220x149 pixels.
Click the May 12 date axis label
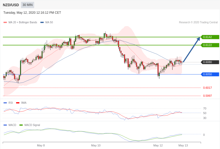tap(158, 145)
